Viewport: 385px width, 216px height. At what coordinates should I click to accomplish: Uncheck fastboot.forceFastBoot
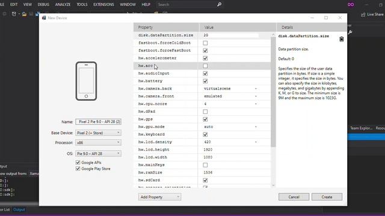pos(205,50)
